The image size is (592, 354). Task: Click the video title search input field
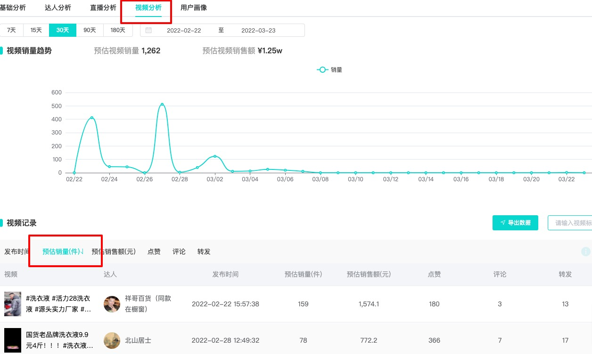coord(573,222)
